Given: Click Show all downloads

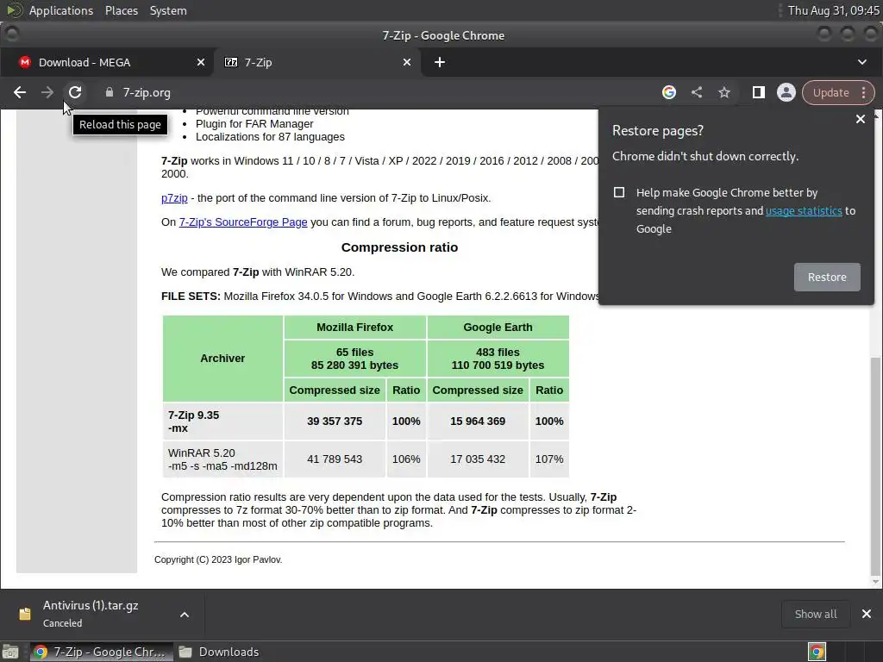Looking at the screenshot, I should 816,614.
